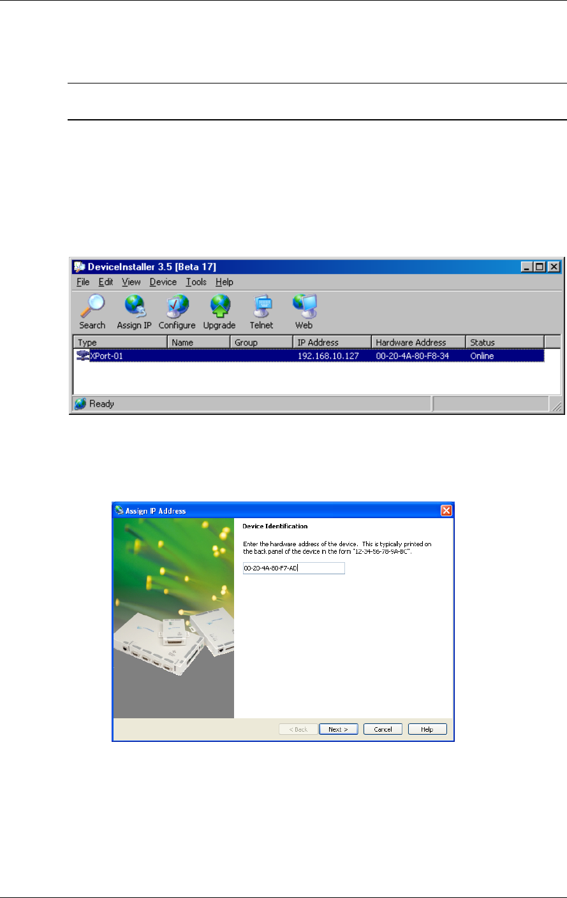Open the File menu
Image resolution: width=567 pixels, height=898 pixels.
[83, 282]
